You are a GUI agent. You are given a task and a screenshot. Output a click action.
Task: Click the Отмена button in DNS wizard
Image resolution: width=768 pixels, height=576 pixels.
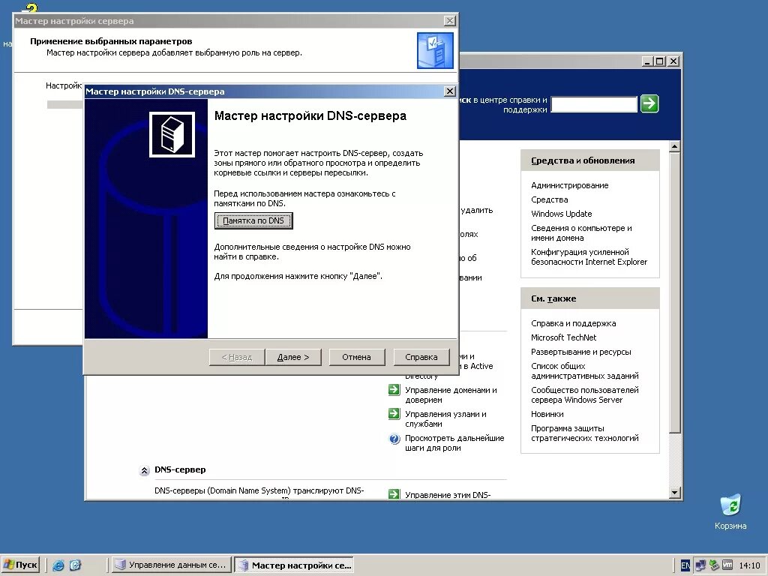point(356,357)
